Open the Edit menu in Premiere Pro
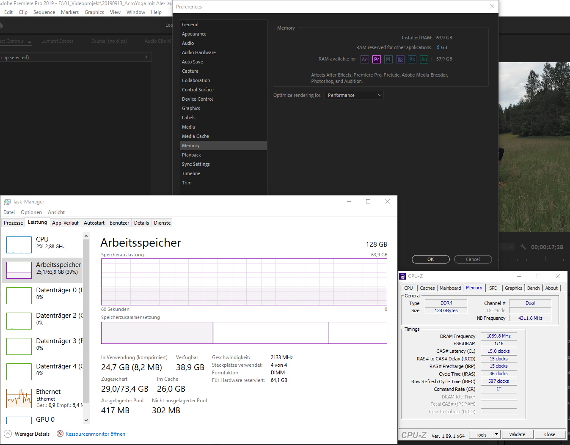The image size is (570, 445). click(x=8, y=12)
